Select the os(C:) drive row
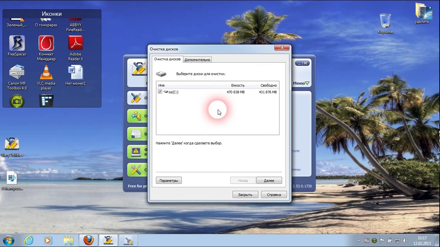Image resolution: width=440 pixels, height=247 pixels. click(x=218, y=92)
